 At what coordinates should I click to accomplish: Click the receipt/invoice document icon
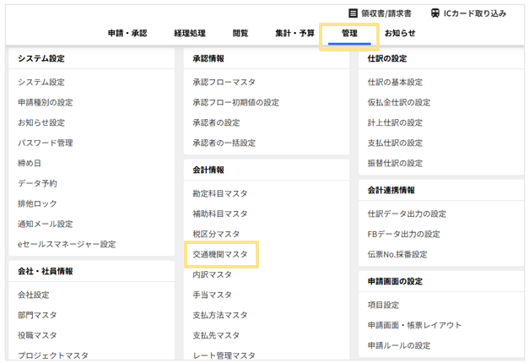pos(353,14)
